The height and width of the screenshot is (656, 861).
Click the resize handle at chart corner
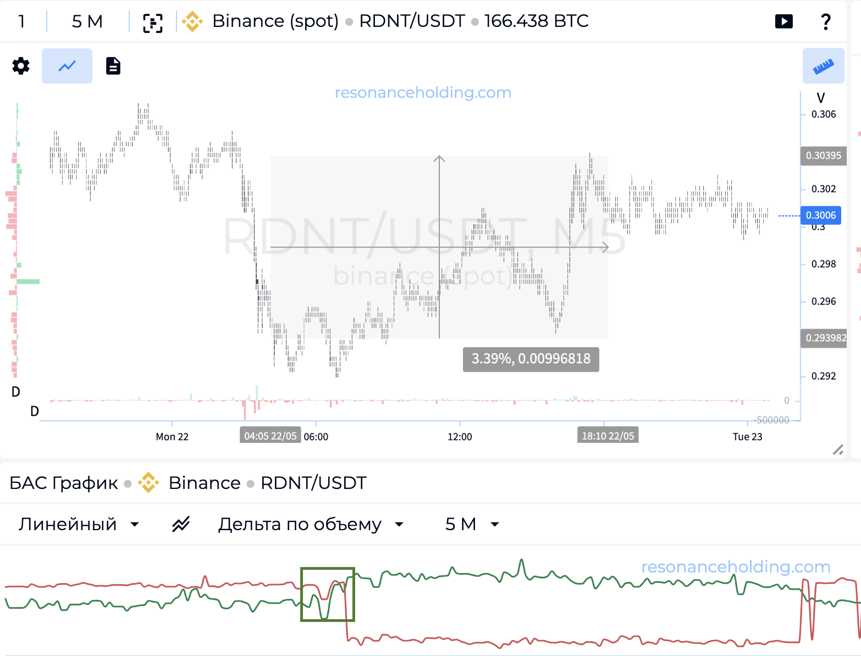click(x=838, y=450)
